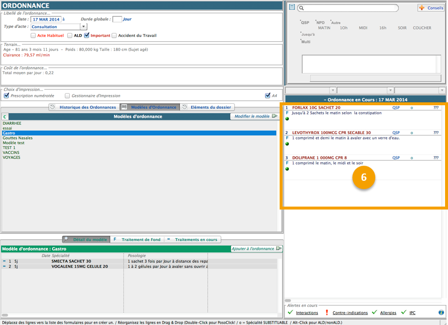The image size is (448, 325).
Task: Enable the Accident du Travail checkbox
Action: click(x=114, y=36)
